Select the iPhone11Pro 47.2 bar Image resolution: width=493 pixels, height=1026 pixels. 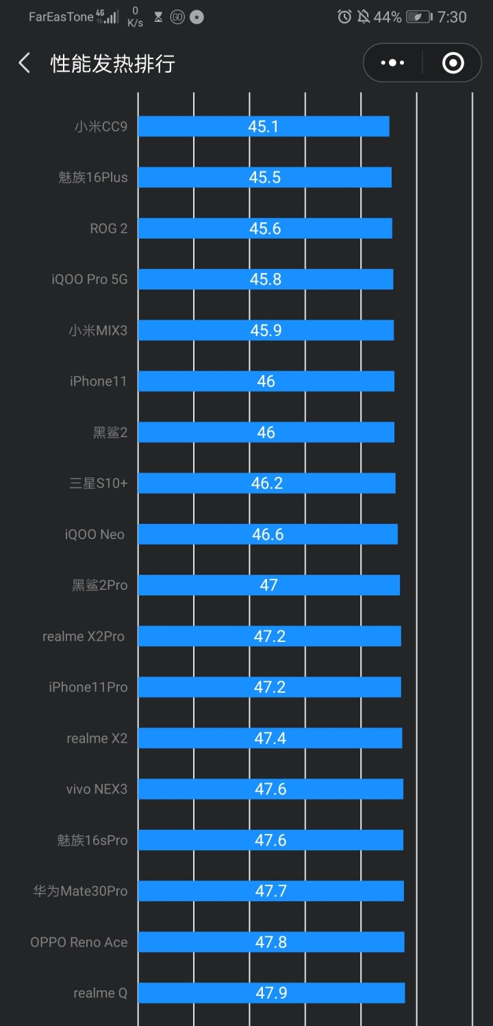tap(270, 687)
